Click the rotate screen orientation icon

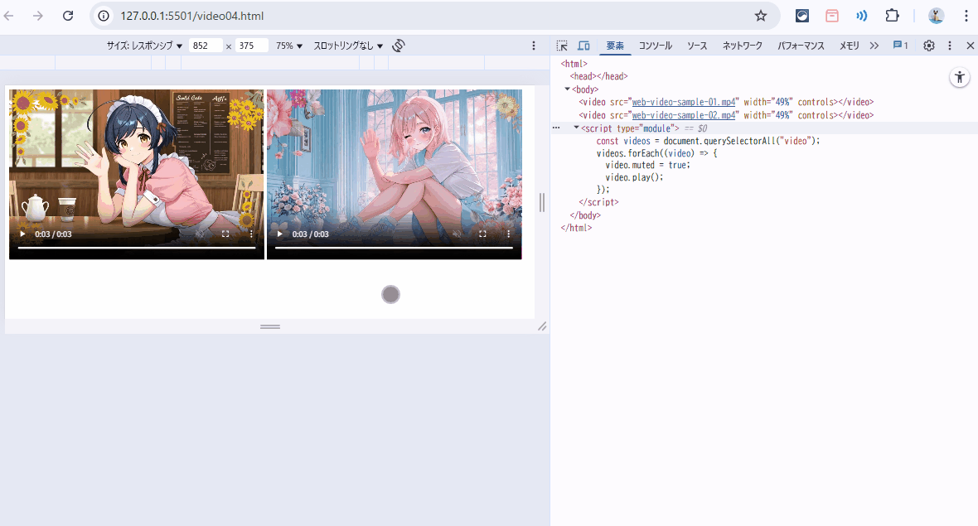tap(398, 46)
